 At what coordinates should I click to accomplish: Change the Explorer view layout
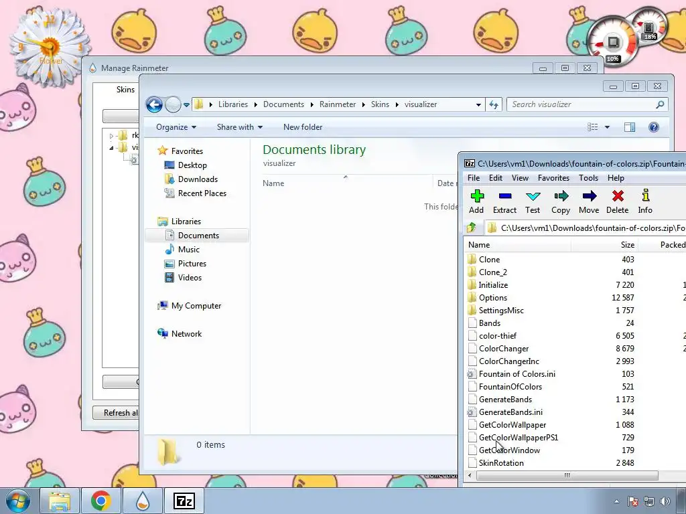pos(593,127)
